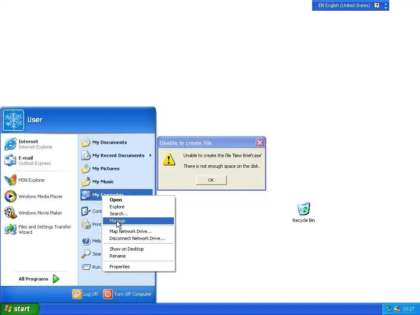Click the language bar help icon
Screen dimensions: 420x315
pyautogui.click(x=377, y=5)
